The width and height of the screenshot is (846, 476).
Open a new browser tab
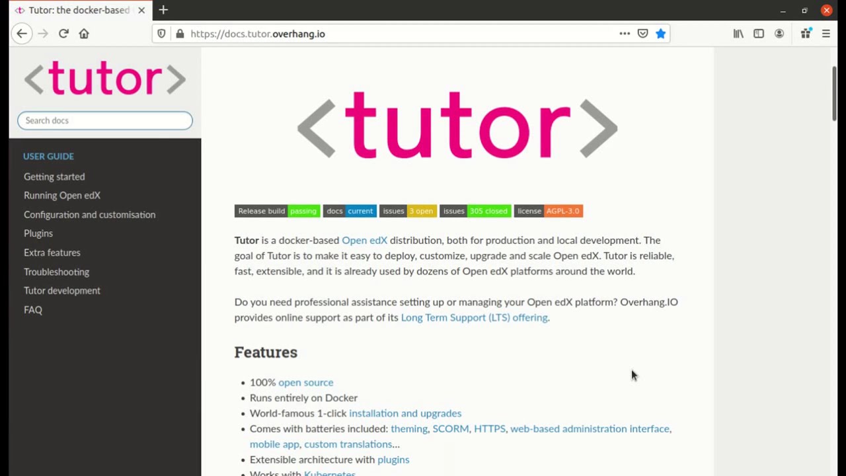tap(163, 10)
